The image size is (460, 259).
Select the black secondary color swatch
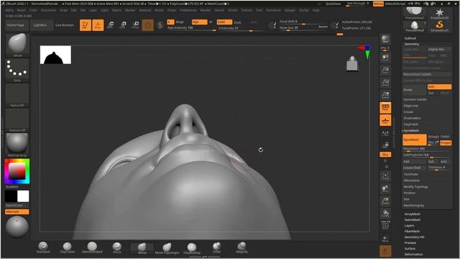click(11, 196)
